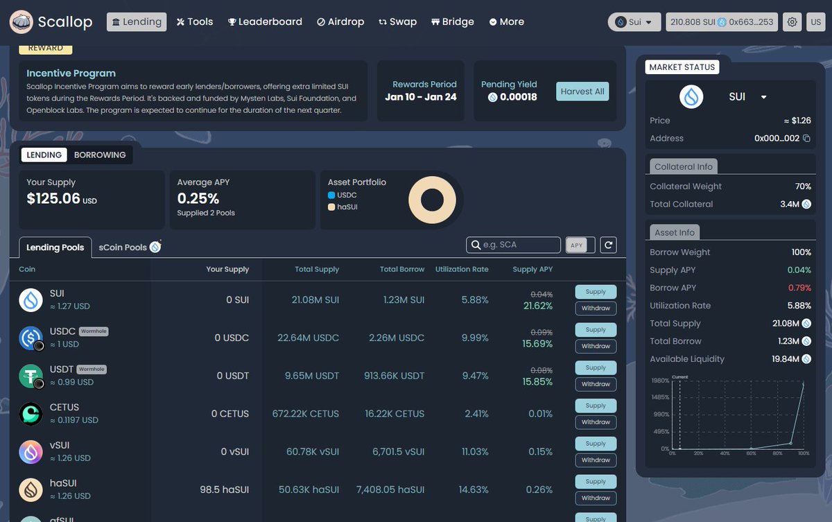The height and width of the screenshot is (522, 832).
Task: Open the Market Status SUI asset selector
Action: point(747,97)
